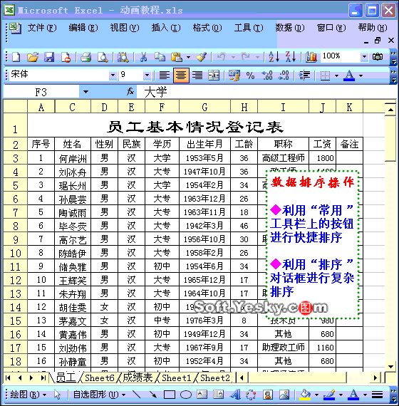Expand the font size 9 dropdown
Image resolution: width=399 pixels, height=406 pixels.
point(147,75)
